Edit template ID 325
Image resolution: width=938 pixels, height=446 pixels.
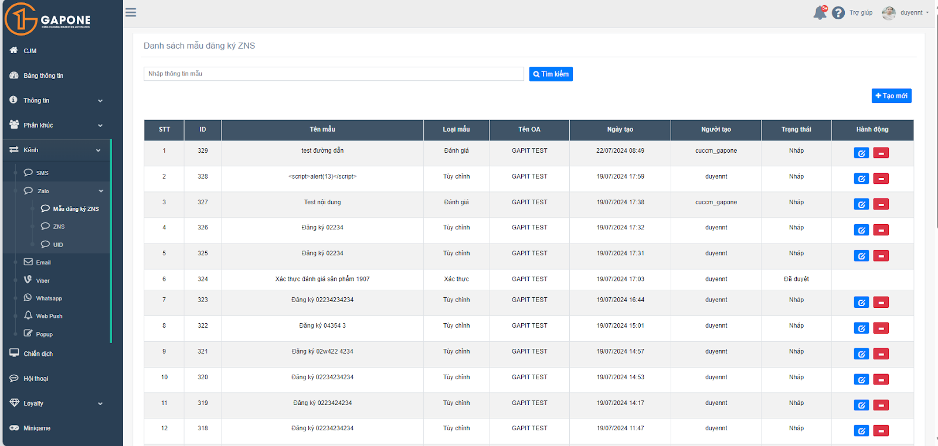coord(861,256)
